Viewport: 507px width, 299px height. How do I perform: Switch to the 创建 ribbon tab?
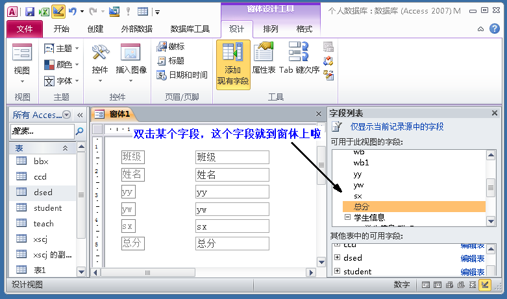click(95, 29)
